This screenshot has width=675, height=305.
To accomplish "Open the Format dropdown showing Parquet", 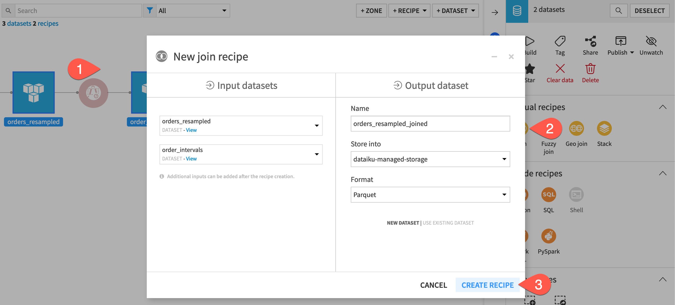I will pos(430,194).
